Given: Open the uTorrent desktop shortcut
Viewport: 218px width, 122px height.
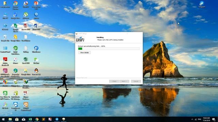Looking at the screenshot, I should [x=26, y=16].
